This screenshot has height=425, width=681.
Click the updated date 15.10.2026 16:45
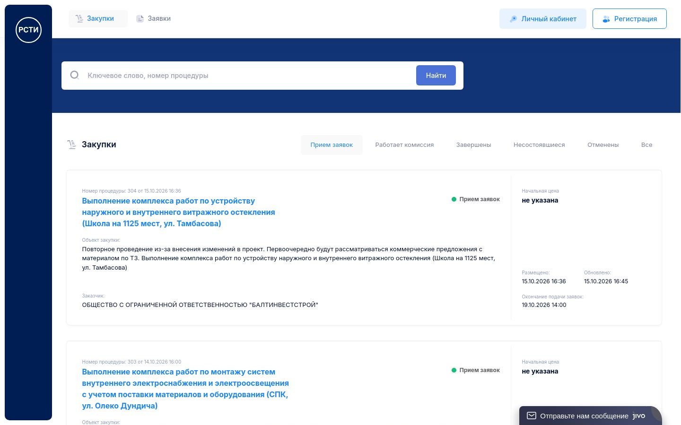[x=606, y=281]
